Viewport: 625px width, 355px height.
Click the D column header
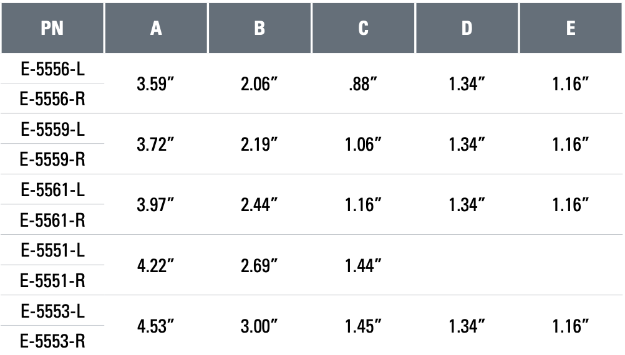pos(467,28)
